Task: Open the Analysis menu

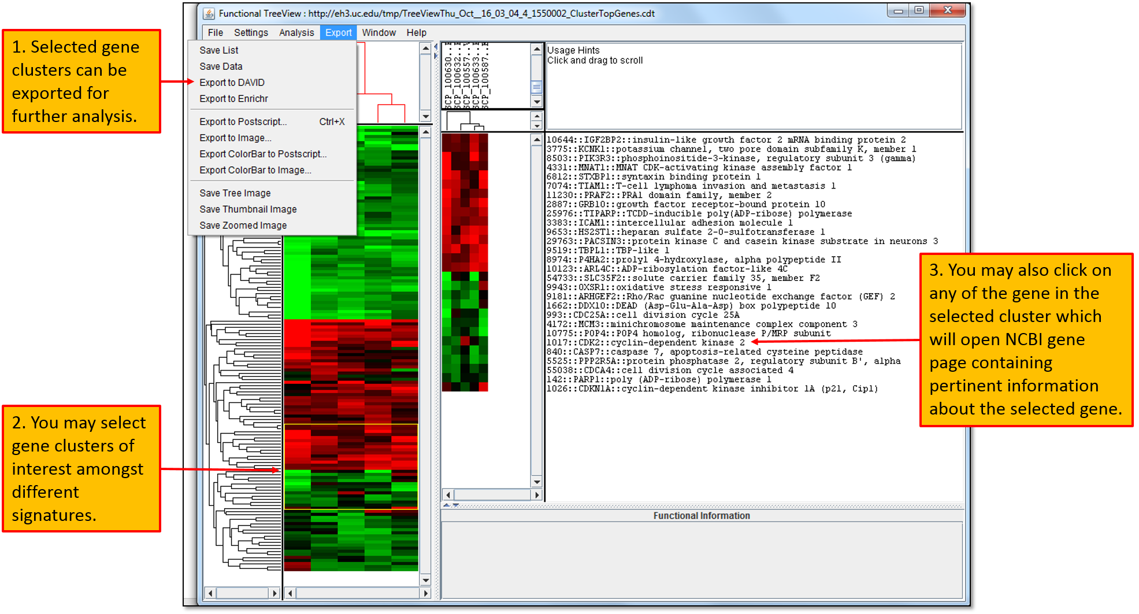Action: (x=296, y=33)
